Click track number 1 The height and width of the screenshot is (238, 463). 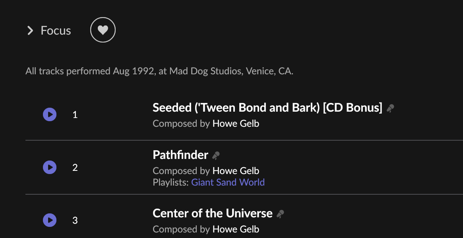coord(75,115)
